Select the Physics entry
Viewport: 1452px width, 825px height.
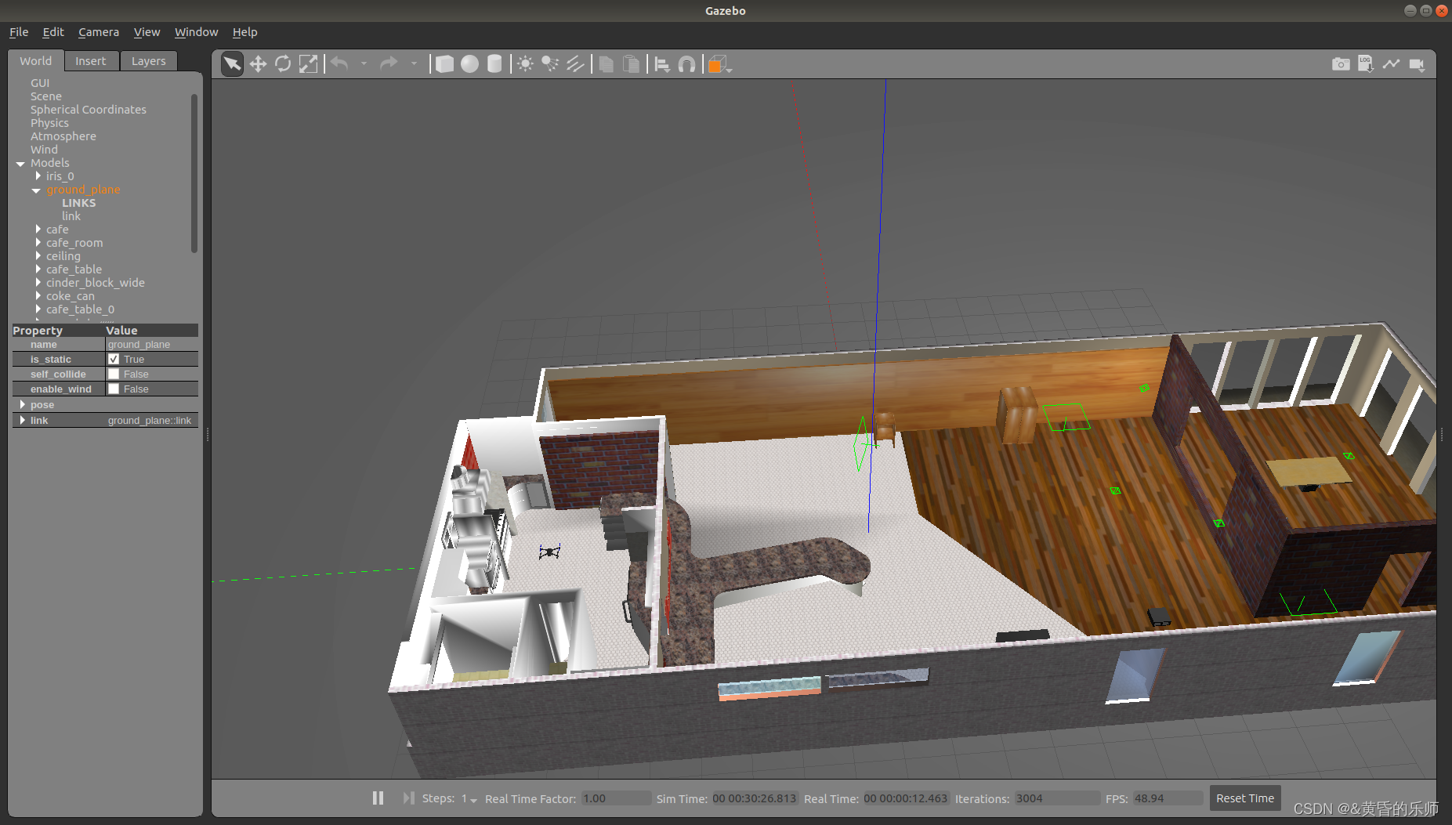(49, 123)
